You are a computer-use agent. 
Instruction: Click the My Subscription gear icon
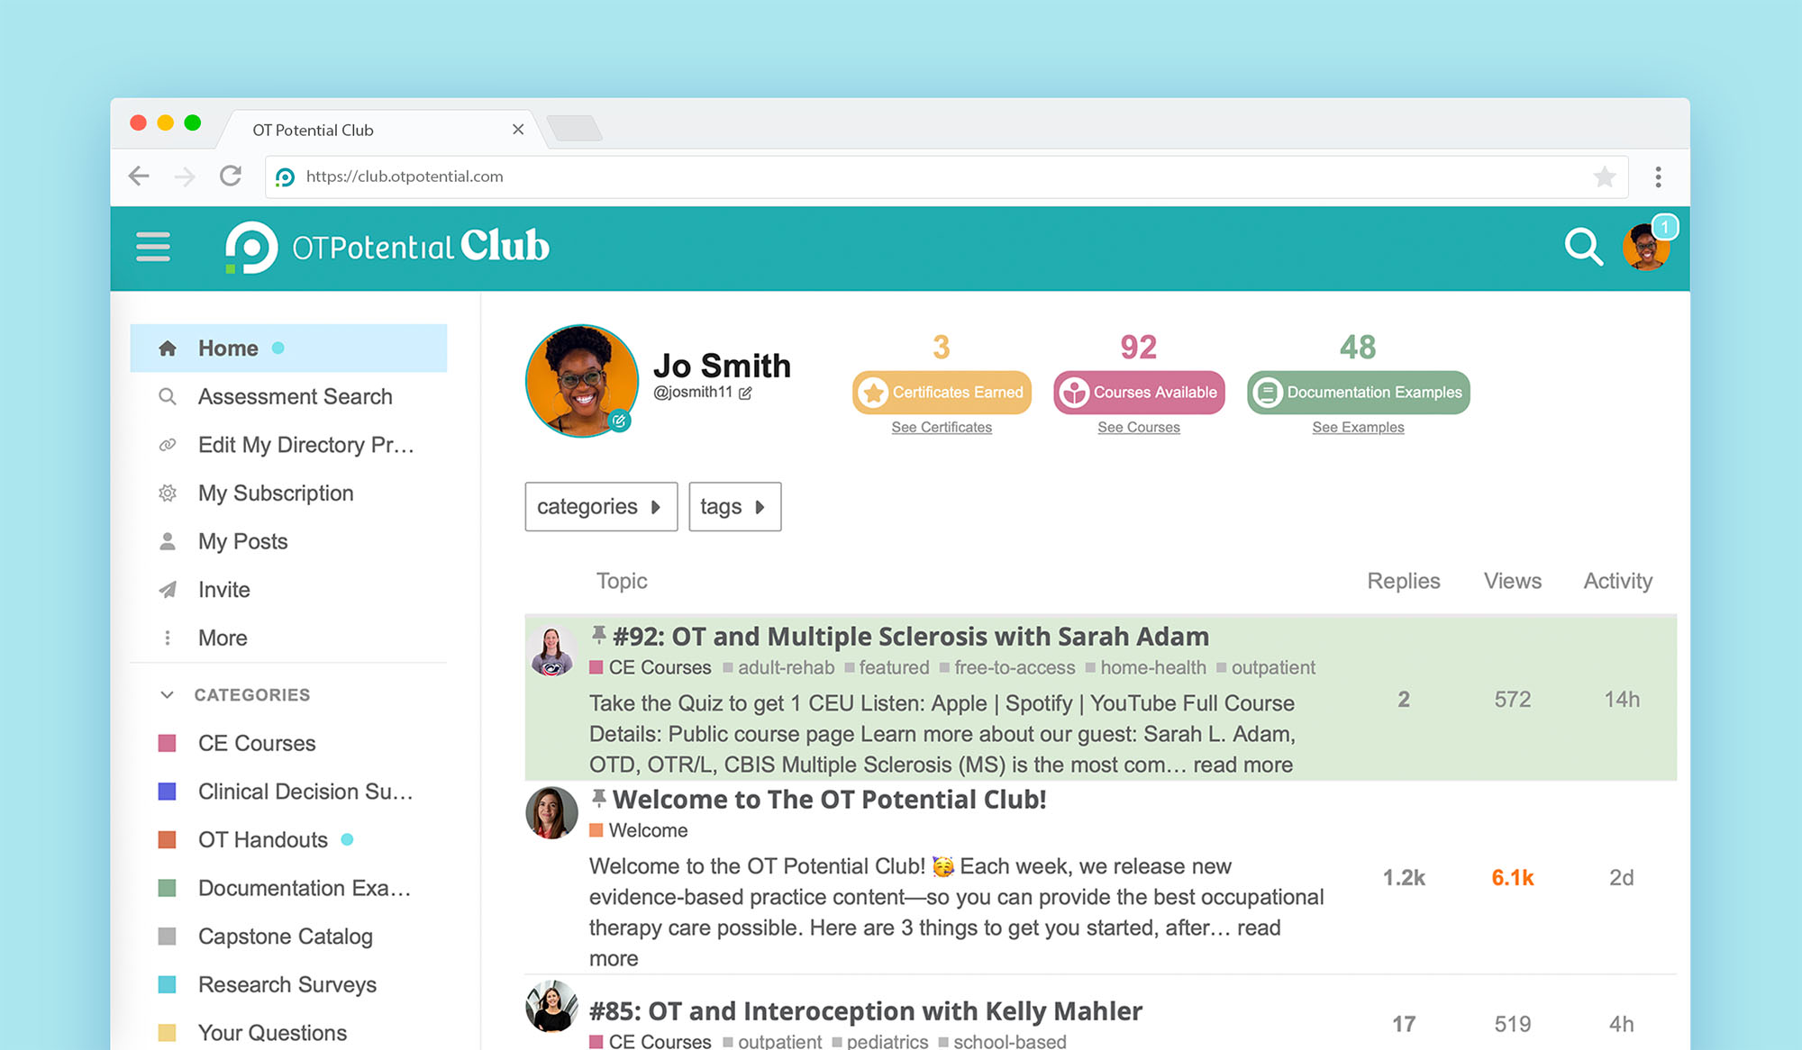[168, 493]
